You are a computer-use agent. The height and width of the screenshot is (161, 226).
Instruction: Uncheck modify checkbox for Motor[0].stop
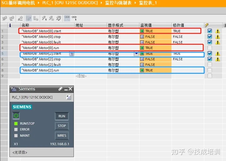pyautogui.click(x=210, y=36)
